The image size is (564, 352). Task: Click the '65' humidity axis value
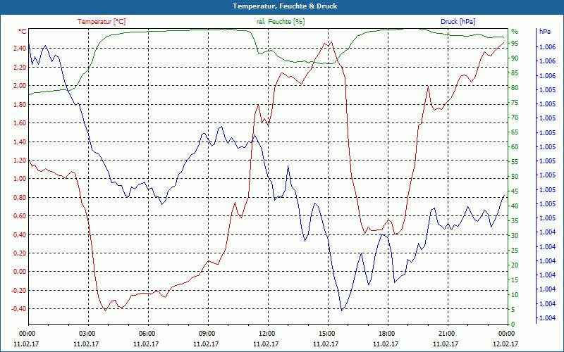pyautogui.click(x=515, y=132)
